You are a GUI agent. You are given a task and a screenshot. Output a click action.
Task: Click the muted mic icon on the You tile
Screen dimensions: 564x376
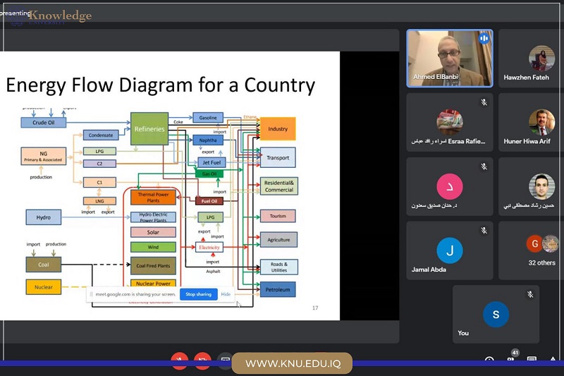[x=530, y=294]
